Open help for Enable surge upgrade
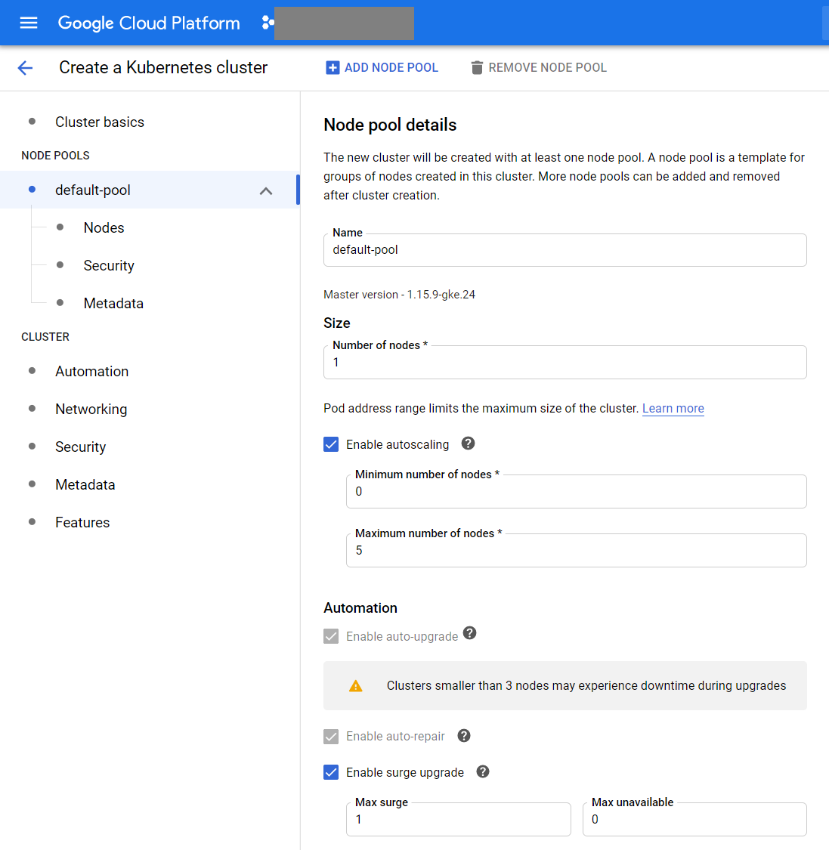 click(x=483, y=771)
